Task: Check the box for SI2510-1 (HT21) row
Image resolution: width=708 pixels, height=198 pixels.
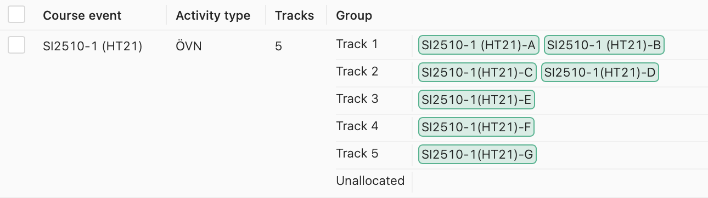Action: [x=16, y=45]
